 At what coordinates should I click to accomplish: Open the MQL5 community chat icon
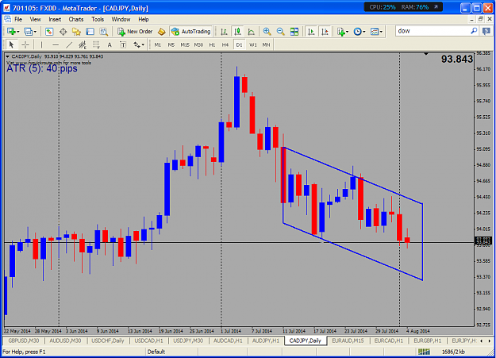(x=486, y=31)
